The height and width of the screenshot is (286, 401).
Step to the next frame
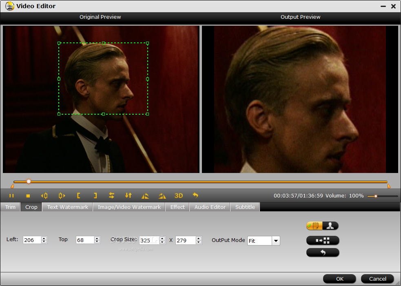pyautogui.click(x=62, y=196)
